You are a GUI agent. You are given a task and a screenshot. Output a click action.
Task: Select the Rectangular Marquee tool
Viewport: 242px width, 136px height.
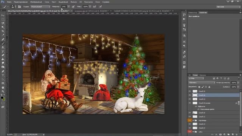coord(3,19)
